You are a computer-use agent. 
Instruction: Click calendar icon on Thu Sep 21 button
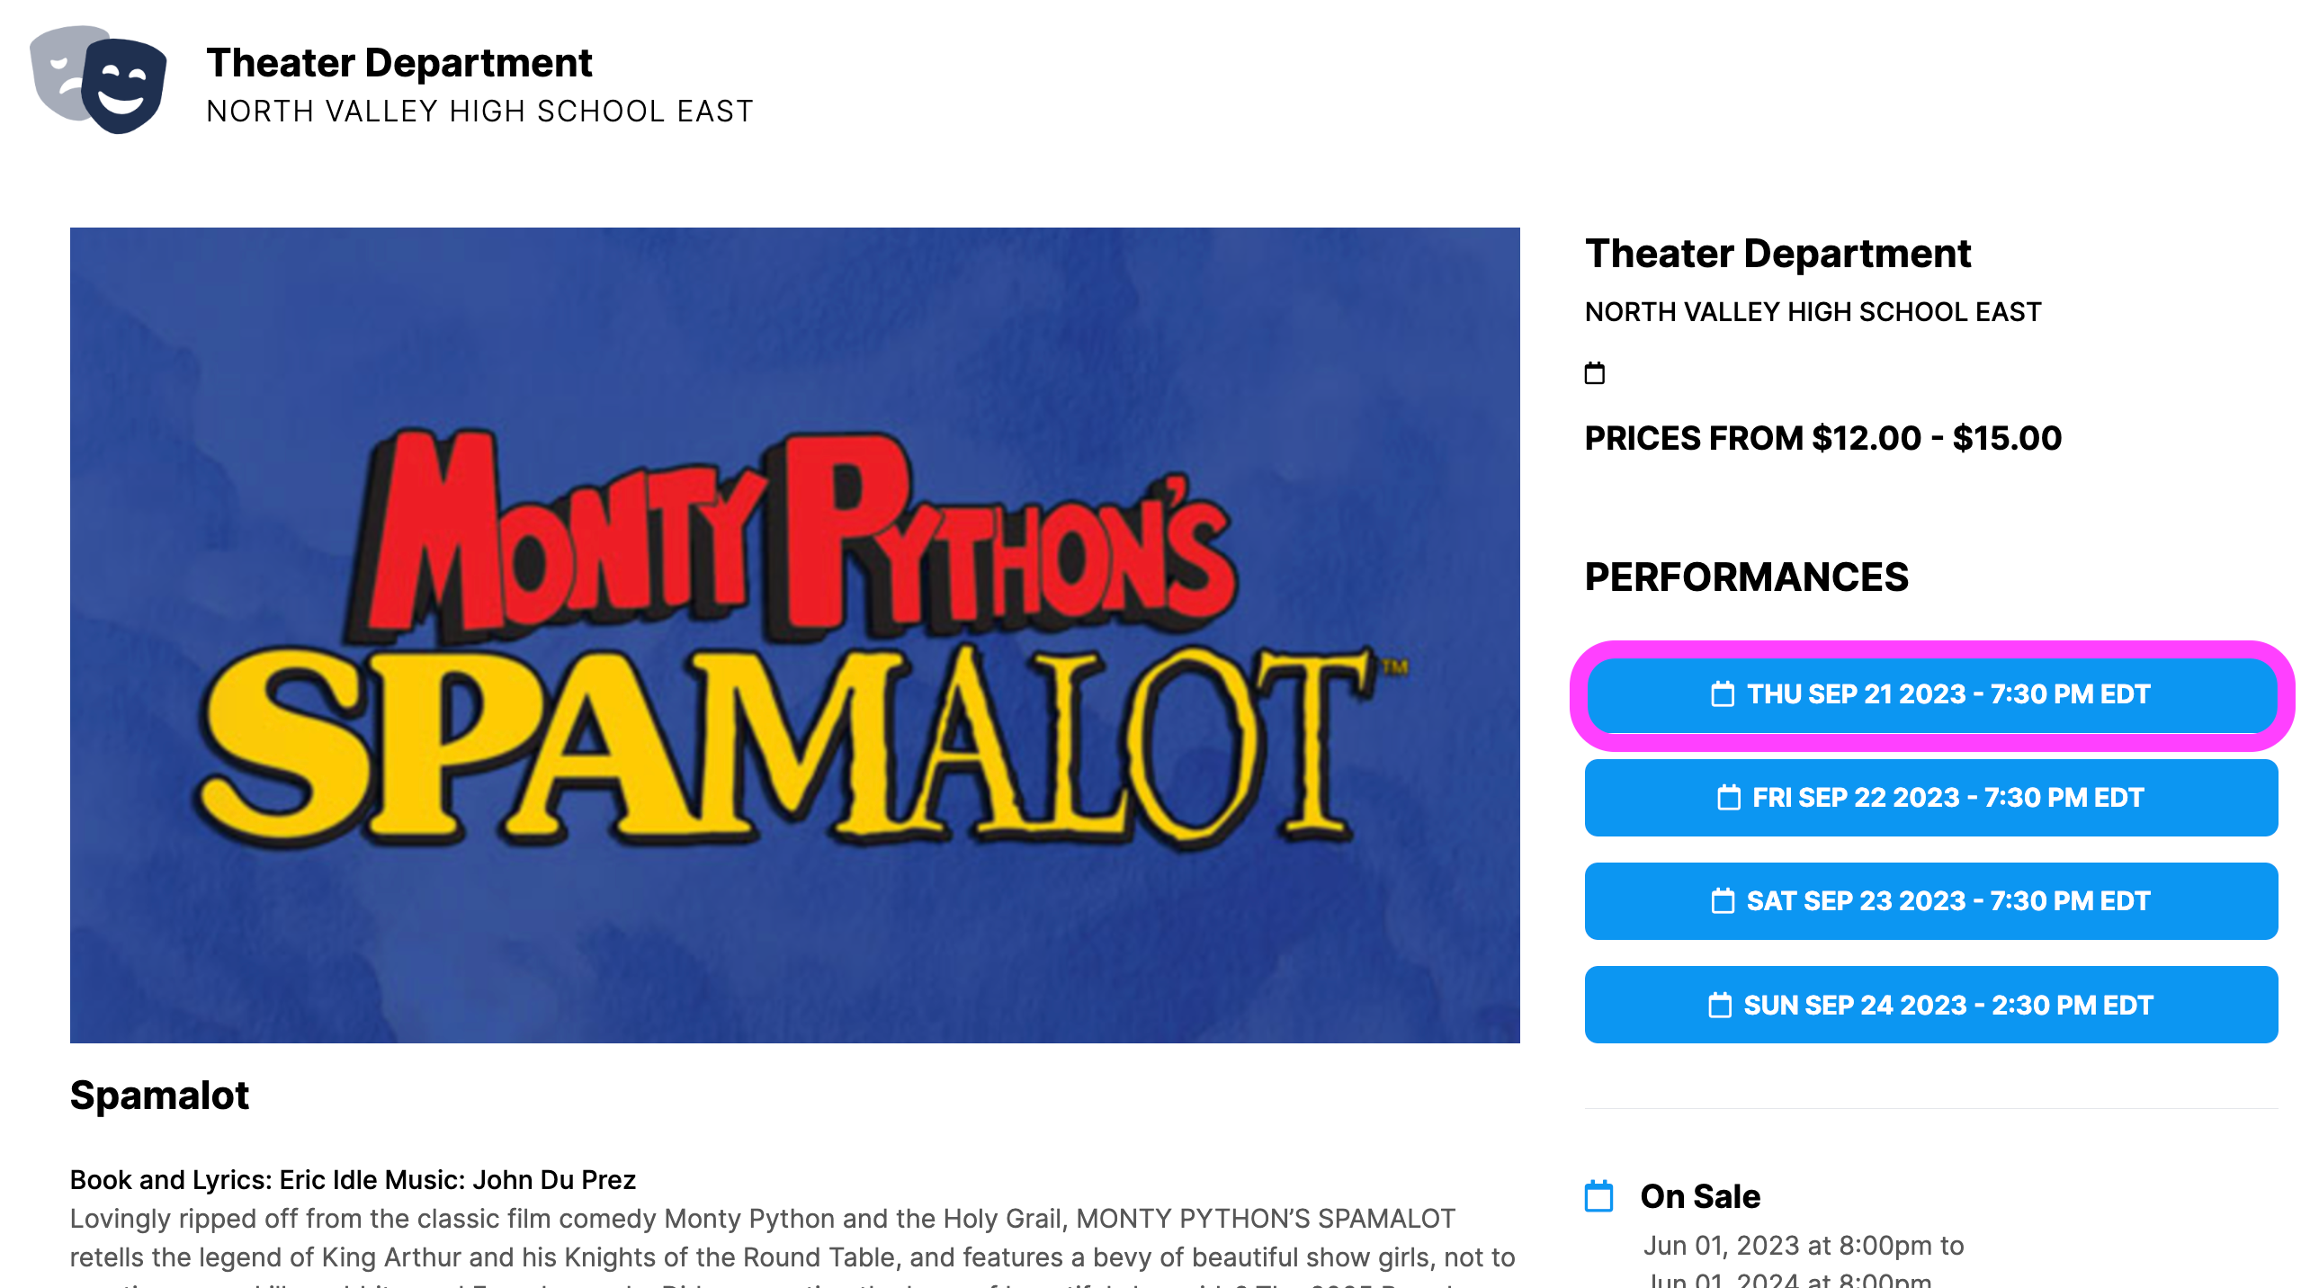(1722, 694)
